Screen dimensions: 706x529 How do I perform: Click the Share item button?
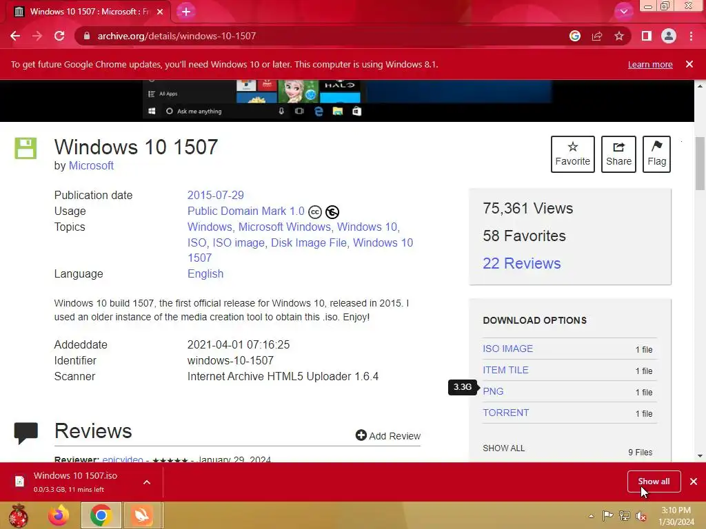pyautogui.click(x=618, y=154)
